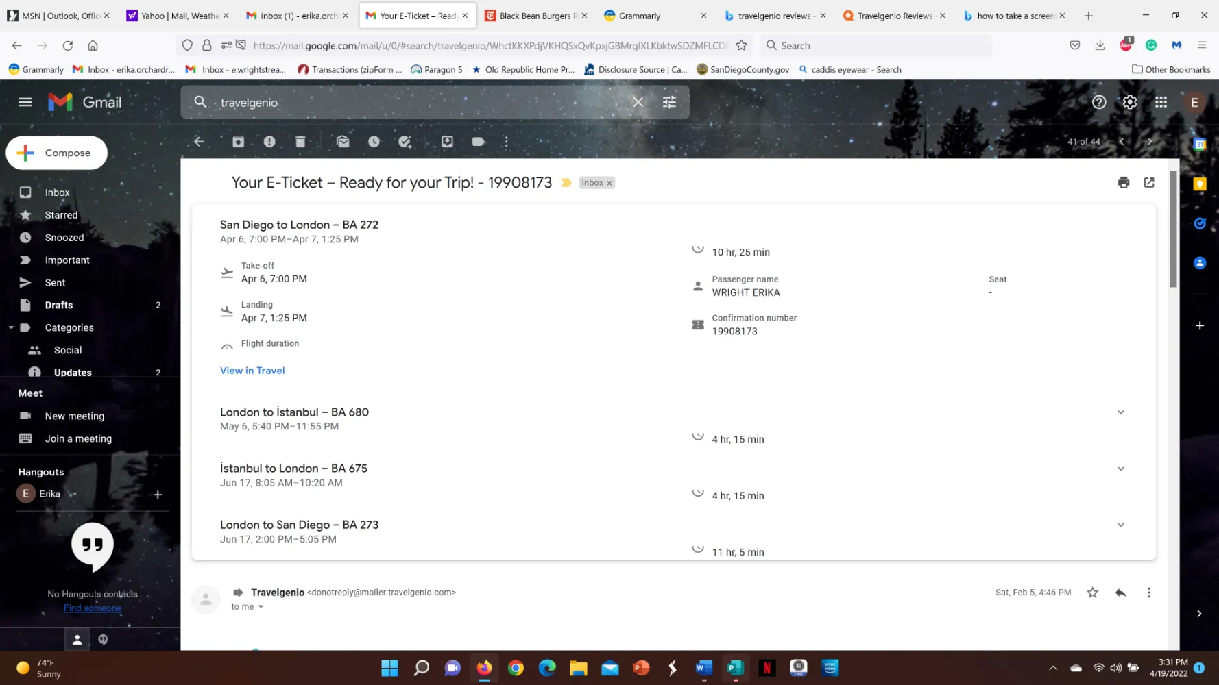Image resolution: width=1219 pixels, height=685 pixels.
Task: Print the email using the printer icon
Action: pyautogui.click(x=1123, y=182)
